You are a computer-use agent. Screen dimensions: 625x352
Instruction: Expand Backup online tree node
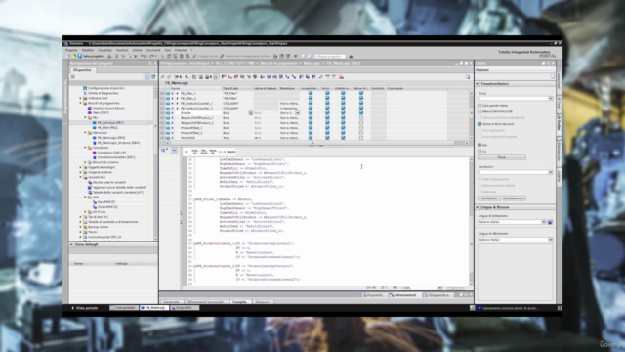(80, 227)
